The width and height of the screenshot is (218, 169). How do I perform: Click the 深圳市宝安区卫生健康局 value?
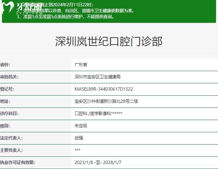pyautogui.click(x=97, y=77)
